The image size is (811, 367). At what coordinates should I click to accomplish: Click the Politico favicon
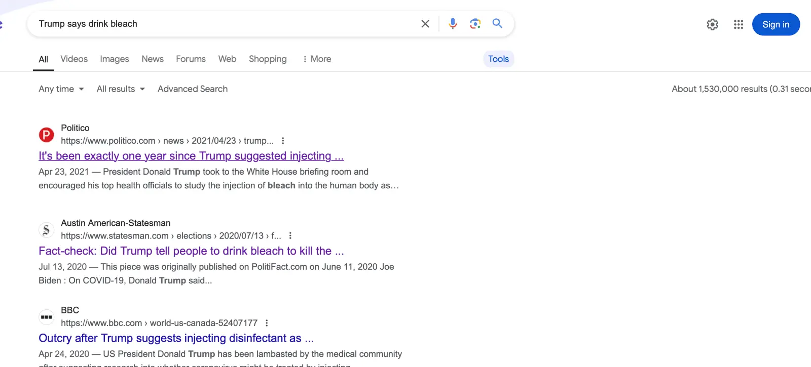pos(47,135)
